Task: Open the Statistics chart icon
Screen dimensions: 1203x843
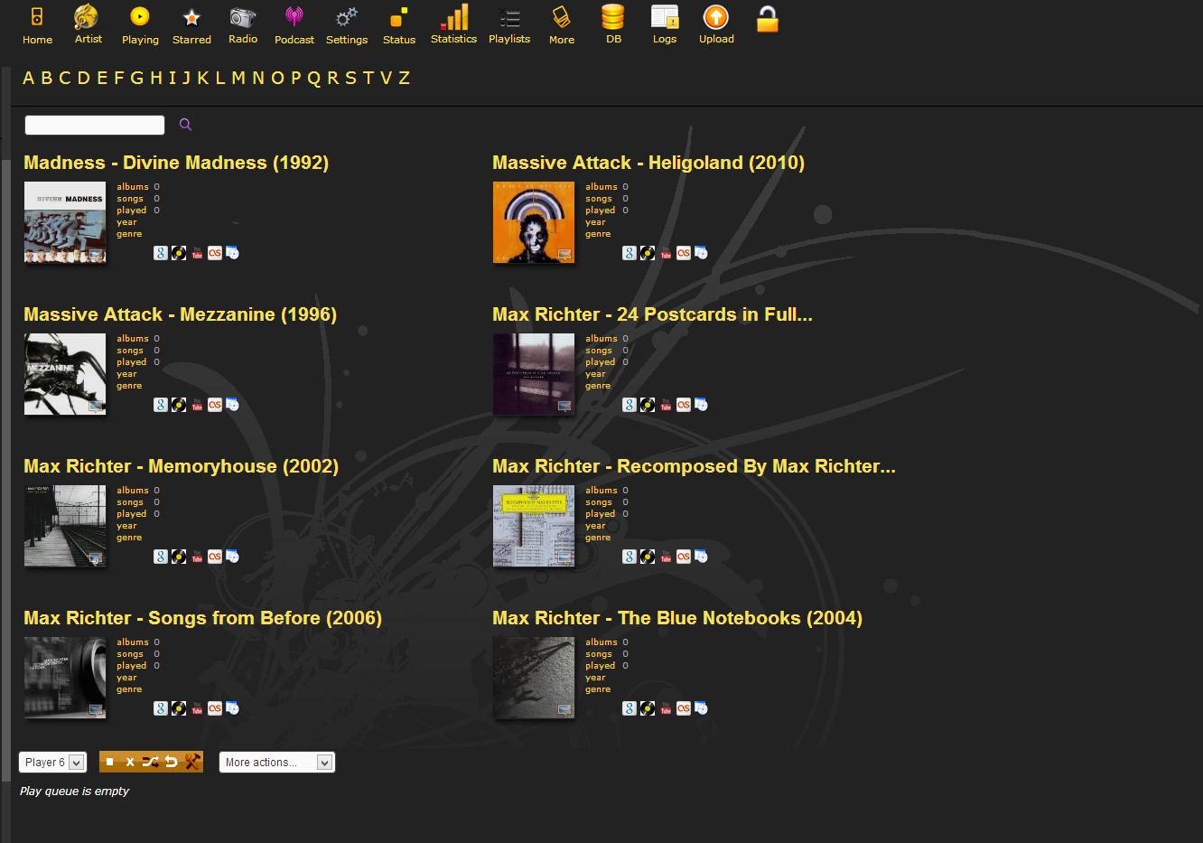Action: tap(453, 16)
